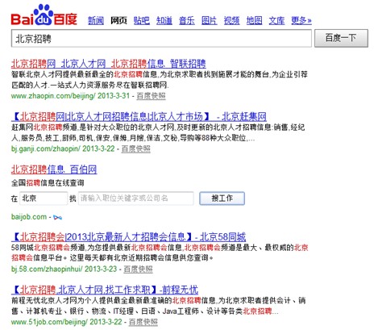The image size is (378, 330).
Task: Open the 新闻 news tab
Action: pos(96,20)
